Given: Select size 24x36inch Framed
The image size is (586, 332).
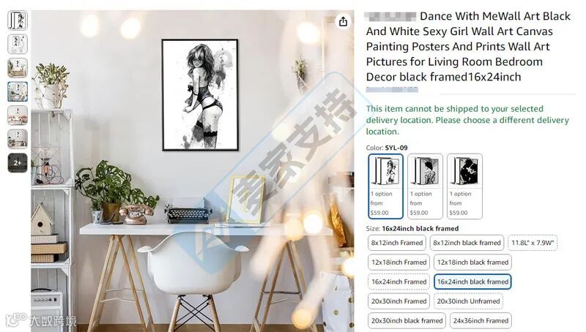Looking at the screenshot, I should [481, 321].
